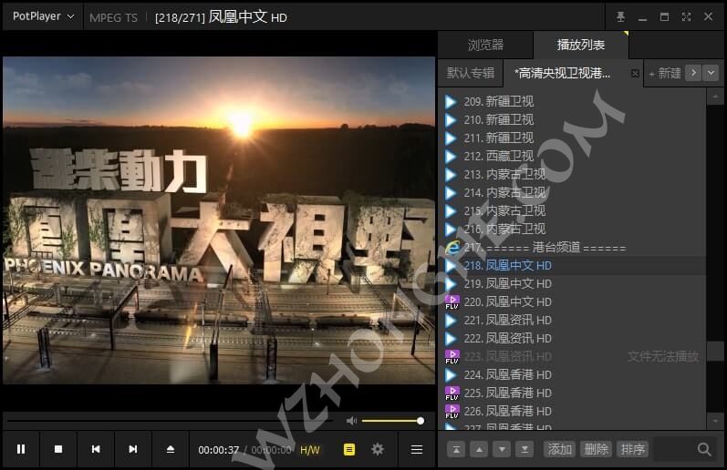Click the 00:00:37 elapsed time display

pyautogui.click(x=218, y=450)
